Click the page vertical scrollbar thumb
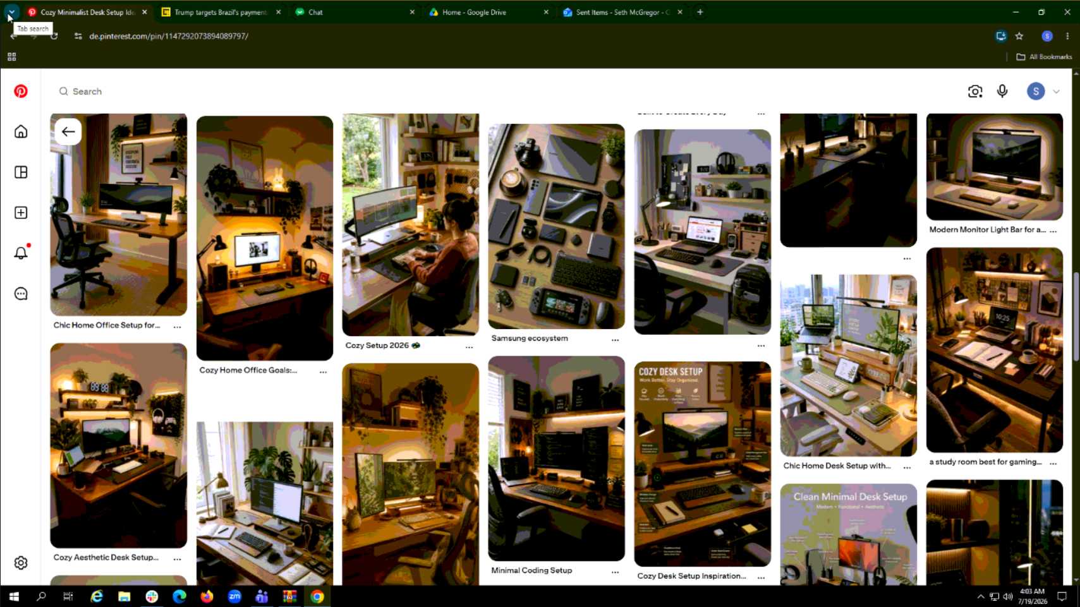The image size is (1080, 607). [1076, 316]
